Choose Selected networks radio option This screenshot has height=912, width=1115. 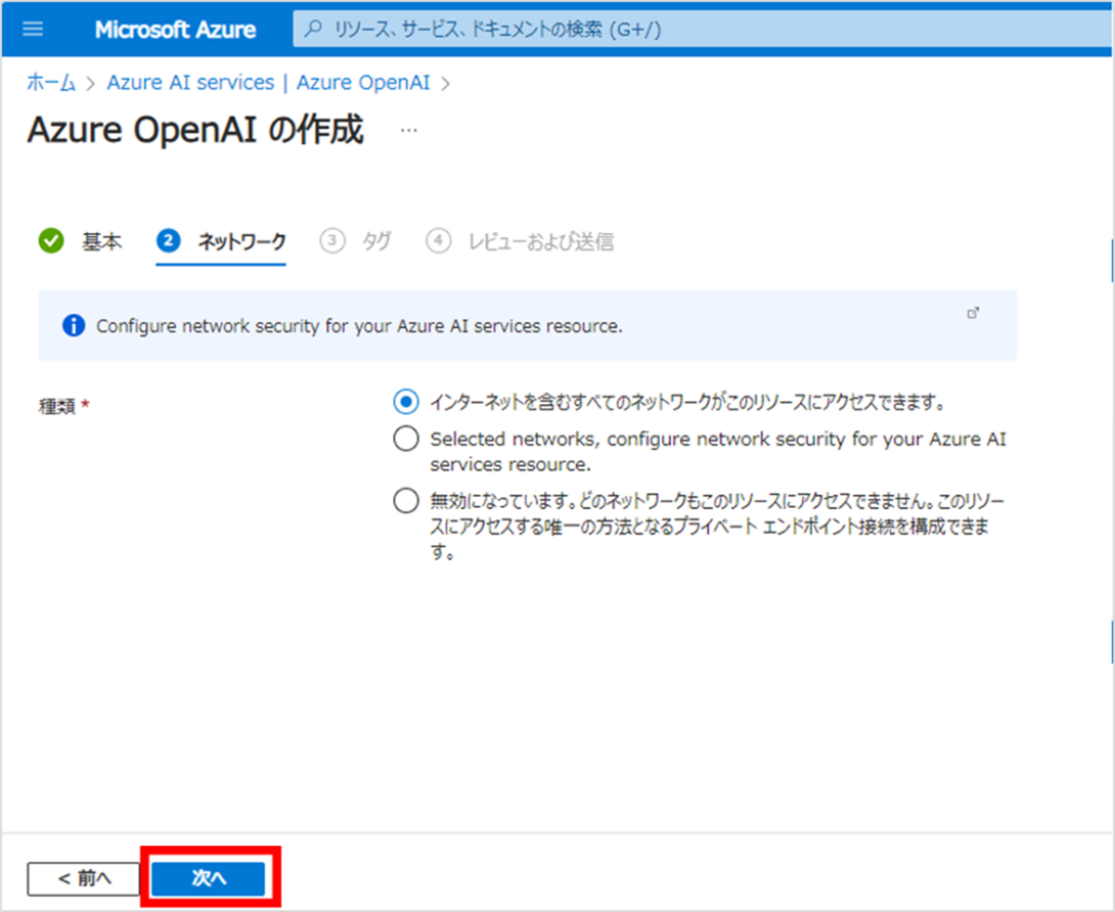[x=406, y=438]
